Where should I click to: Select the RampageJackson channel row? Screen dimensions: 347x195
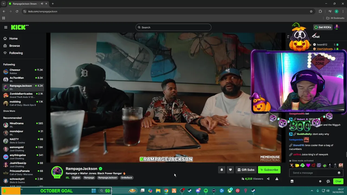point(23,87)
